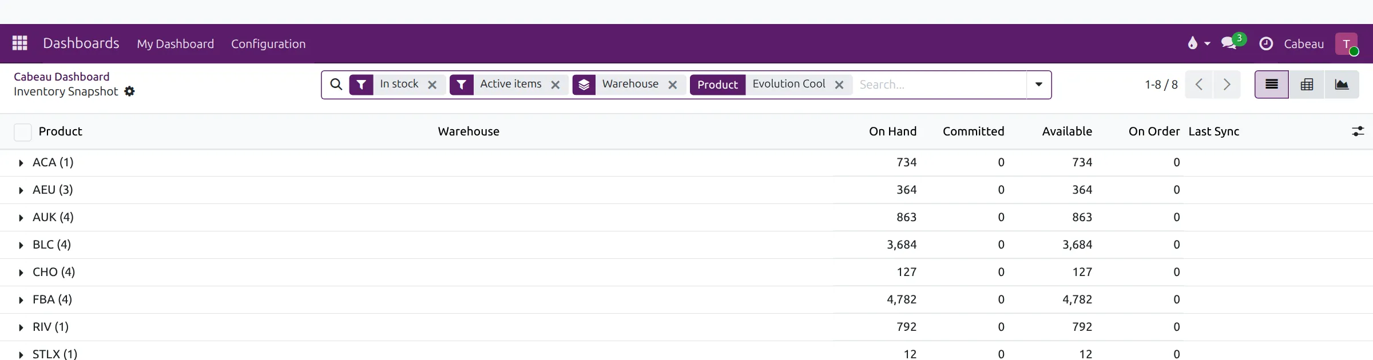Image resolution: width=1373 pixels, height=360 pixels.
Task: Sort by Available column
Action: [1068, 131]
